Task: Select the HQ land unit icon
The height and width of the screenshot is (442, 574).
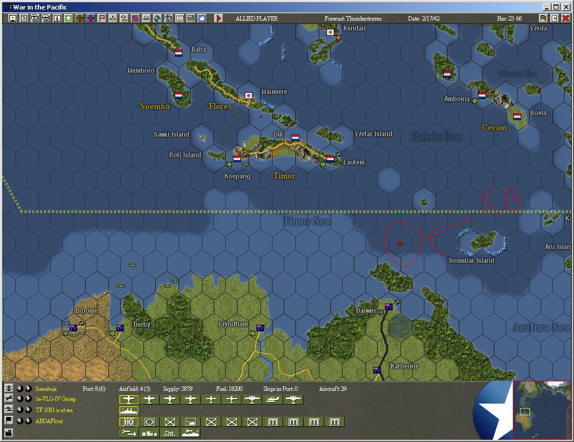Action: point(128,422)
